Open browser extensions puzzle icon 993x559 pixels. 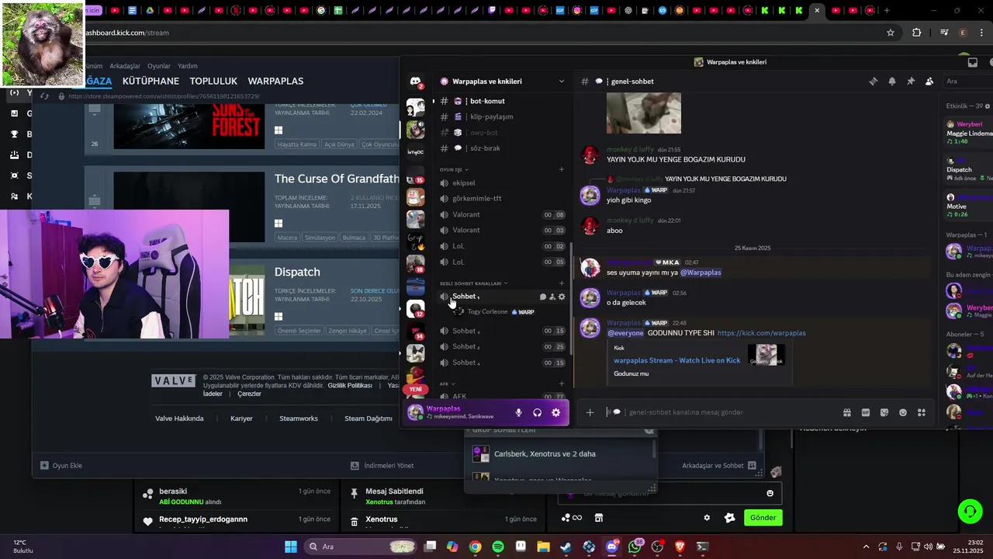[917, 33]
